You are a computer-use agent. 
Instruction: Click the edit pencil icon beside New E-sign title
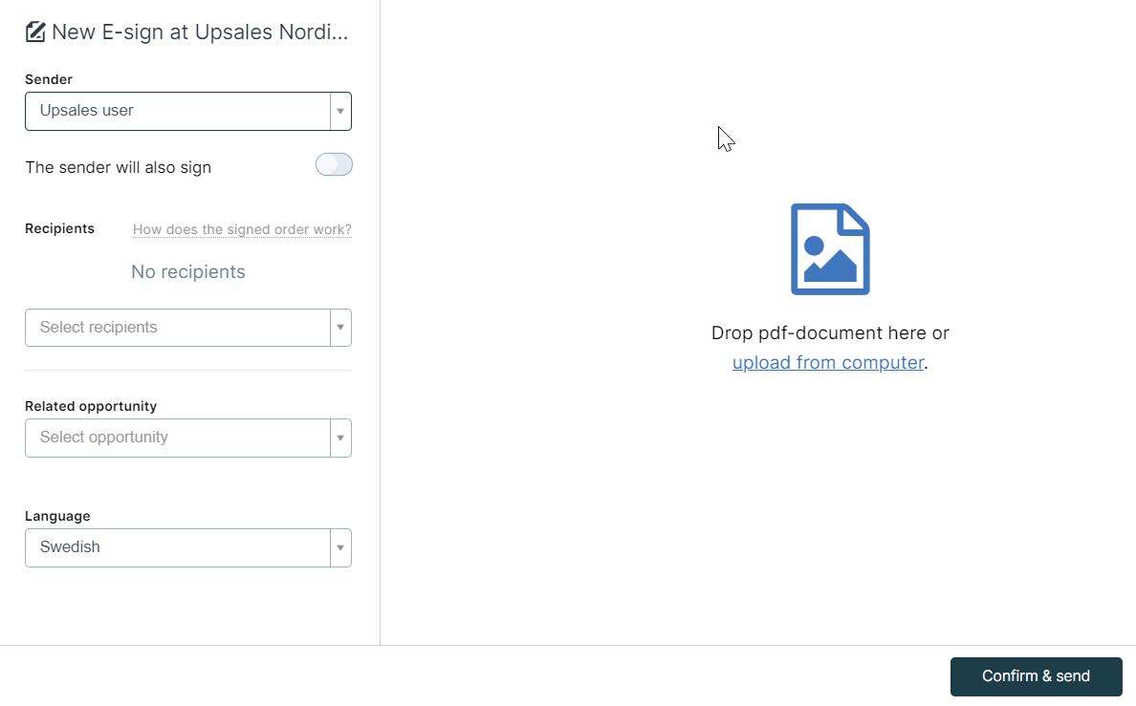click(35, 32)
